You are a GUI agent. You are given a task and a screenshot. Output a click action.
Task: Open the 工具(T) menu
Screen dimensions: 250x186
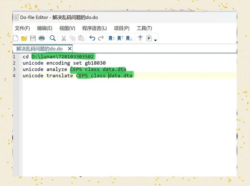(144, 28)
